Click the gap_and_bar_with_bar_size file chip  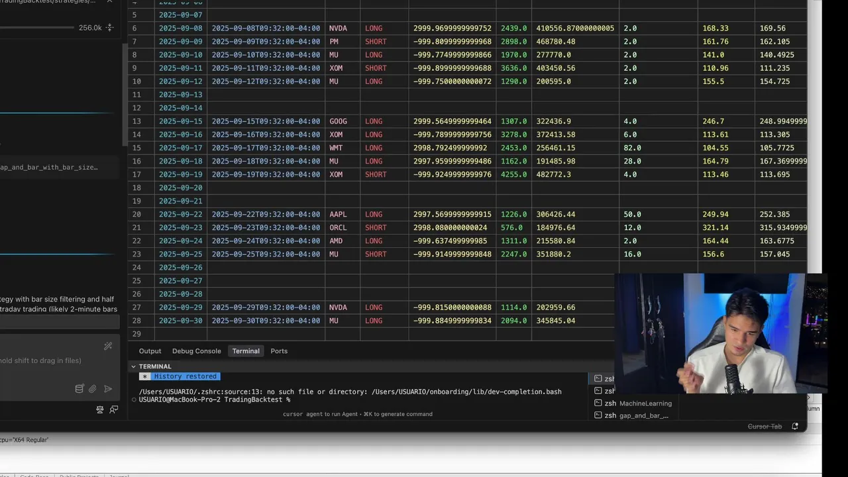click(x=58, y=167)
